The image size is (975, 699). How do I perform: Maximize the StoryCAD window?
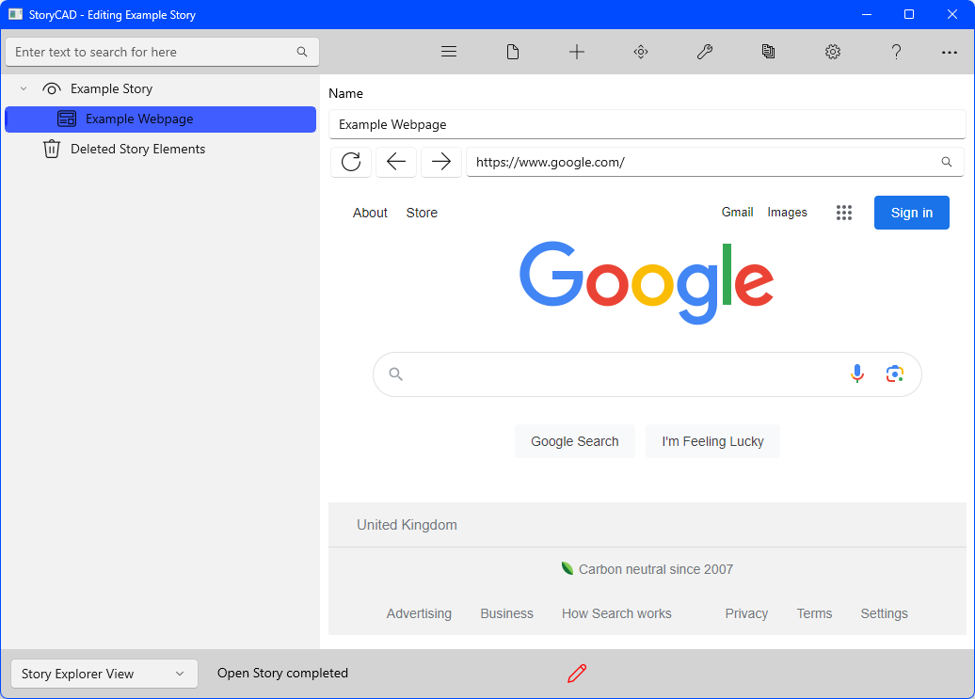[909, 14]
